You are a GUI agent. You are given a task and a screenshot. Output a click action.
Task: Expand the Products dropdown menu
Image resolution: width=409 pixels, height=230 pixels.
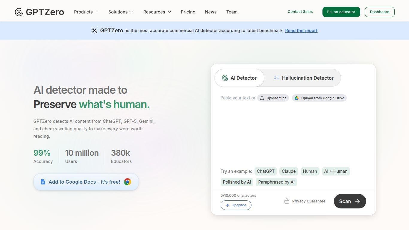tap(86, 12)
